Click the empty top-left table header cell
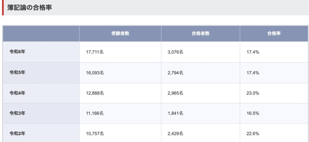The image size is (309, 142). (41, 33)
